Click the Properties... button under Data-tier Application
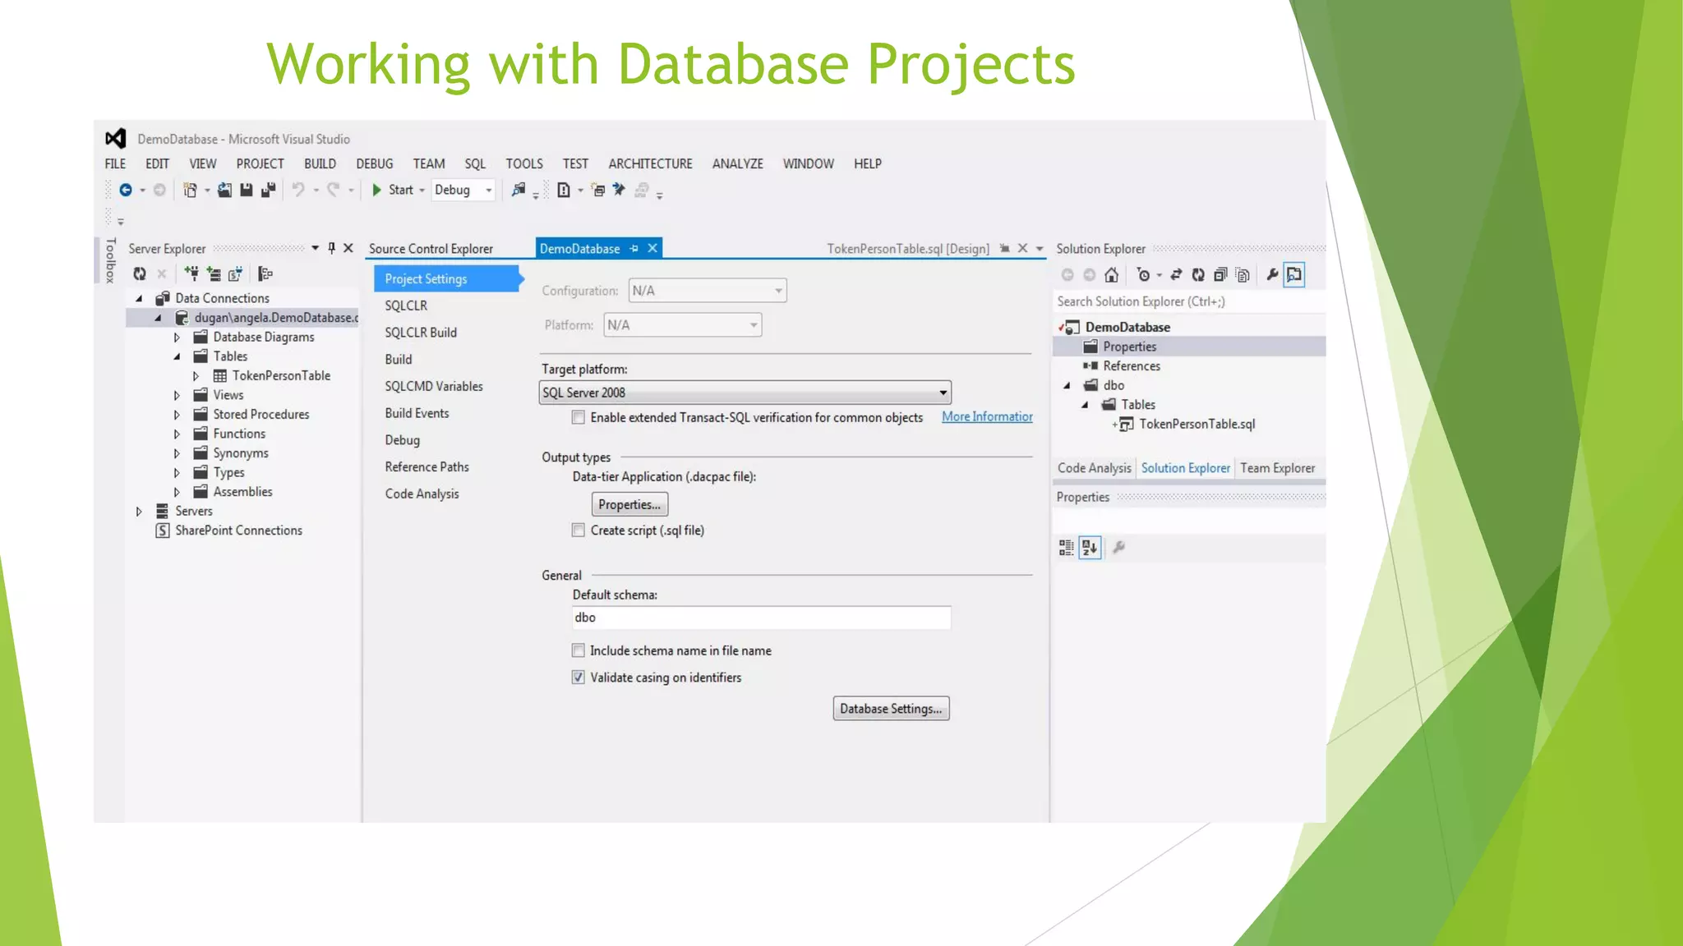The image size is (1683, 946). click(629, 504)
